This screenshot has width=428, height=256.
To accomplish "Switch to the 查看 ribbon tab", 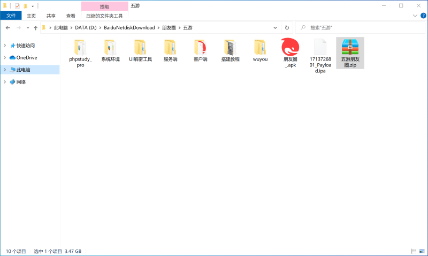I will 70,16.
